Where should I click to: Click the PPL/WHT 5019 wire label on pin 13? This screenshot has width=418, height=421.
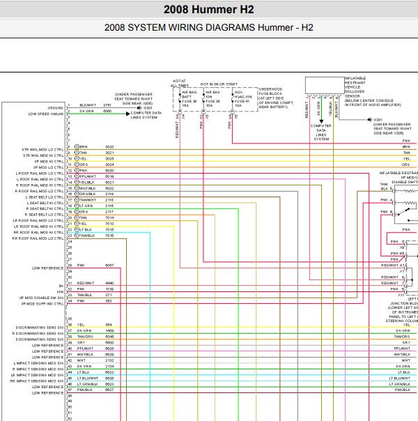[97, 176]
